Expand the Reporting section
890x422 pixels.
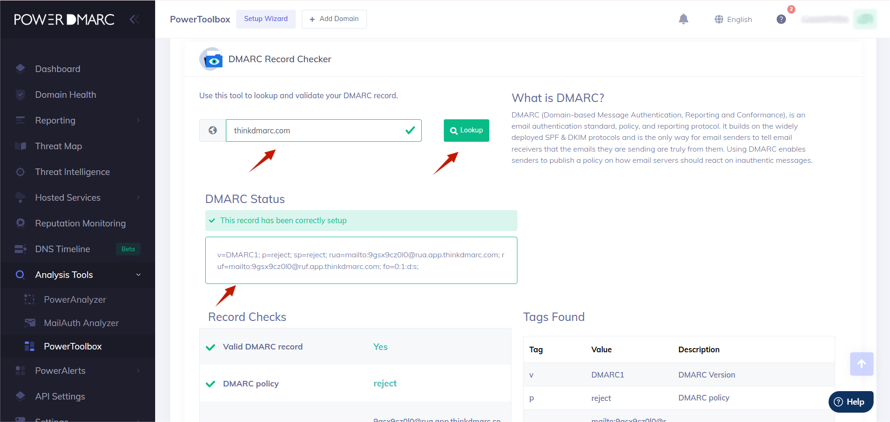55,120
